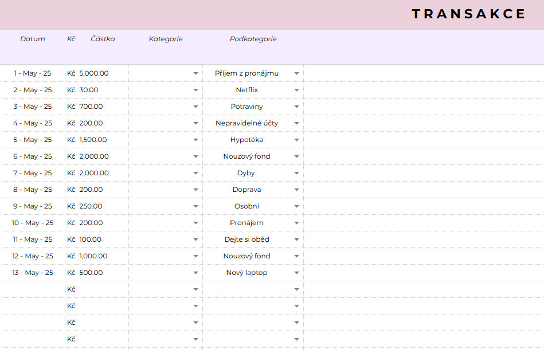Expand the Hypotéka subcategory dropdown arrow
The width and height of the screenshot is (544, 350).
point(296,140)
